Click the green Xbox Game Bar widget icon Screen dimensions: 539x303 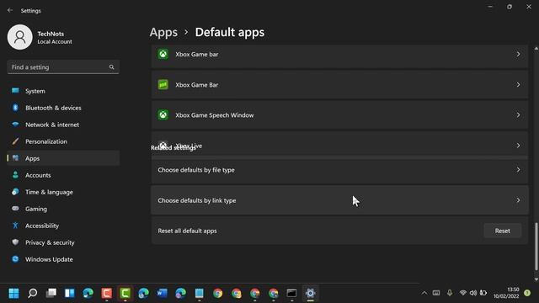(163, 84)
